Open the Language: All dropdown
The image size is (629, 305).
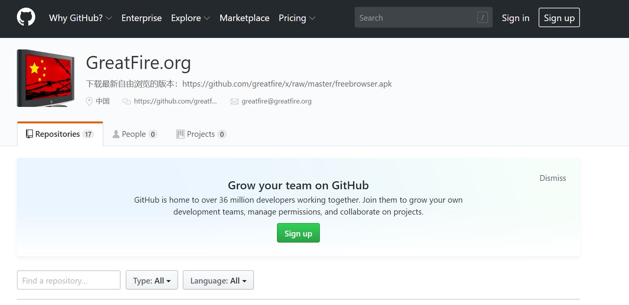(218, 280)
